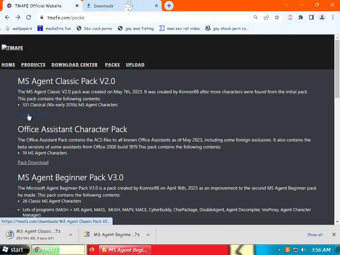Image resolution: width=340 pixels, height=255 pixels.
Task: Open the DOWNLOAD CENTER page
Action: pos(74,65)
